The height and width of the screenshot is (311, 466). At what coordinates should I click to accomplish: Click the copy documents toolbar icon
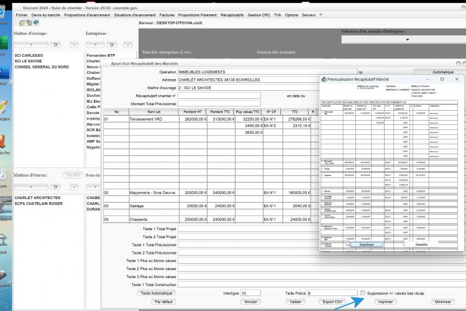(29, 22)
